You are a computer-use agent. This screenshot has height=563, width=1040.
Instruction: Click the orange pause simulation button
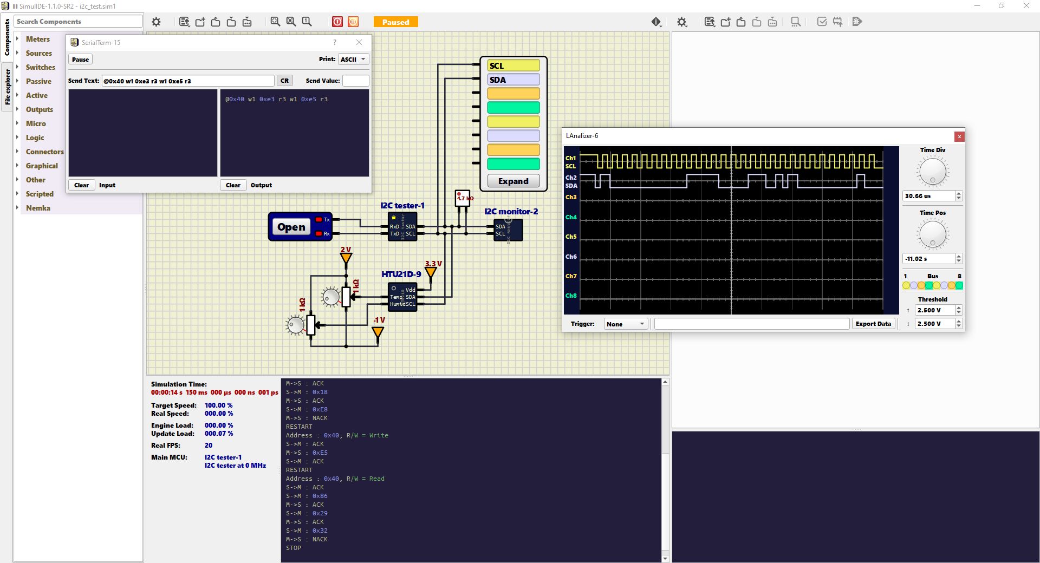pos(353,22)
